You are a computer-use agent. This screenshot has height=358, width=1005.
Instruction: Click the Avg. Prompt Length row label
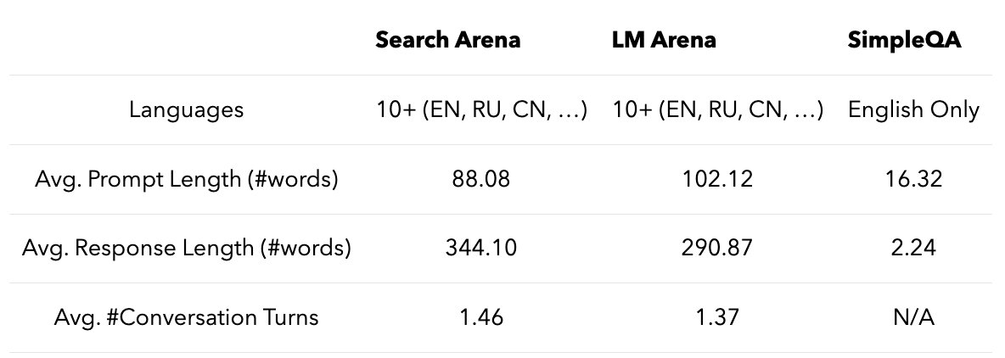tap(186, 179)
